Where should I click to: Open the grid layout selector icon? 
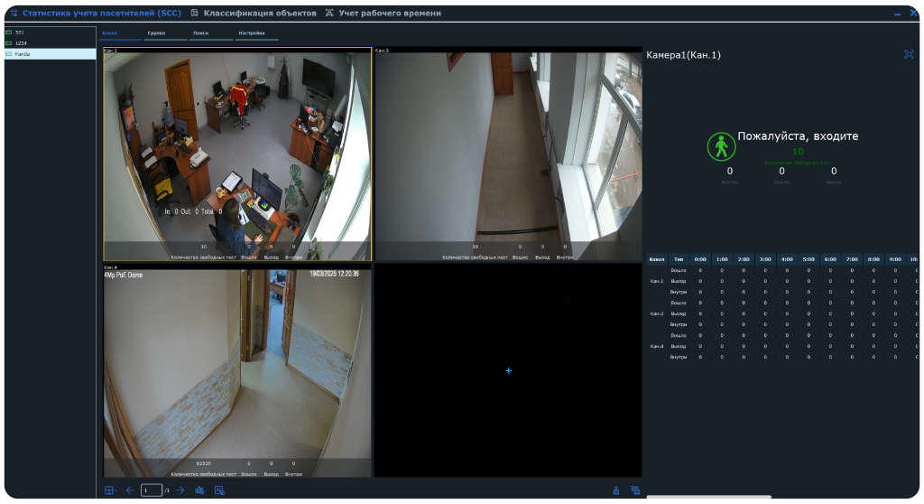point(110,490)
